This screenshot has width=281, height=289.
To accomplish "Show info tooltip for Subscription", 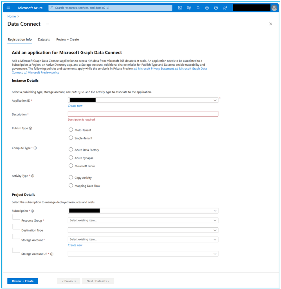I will pos(32,211).
